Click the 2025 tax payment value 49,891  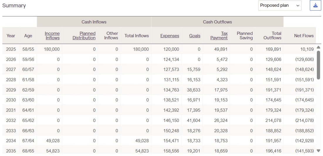[220, 49]
